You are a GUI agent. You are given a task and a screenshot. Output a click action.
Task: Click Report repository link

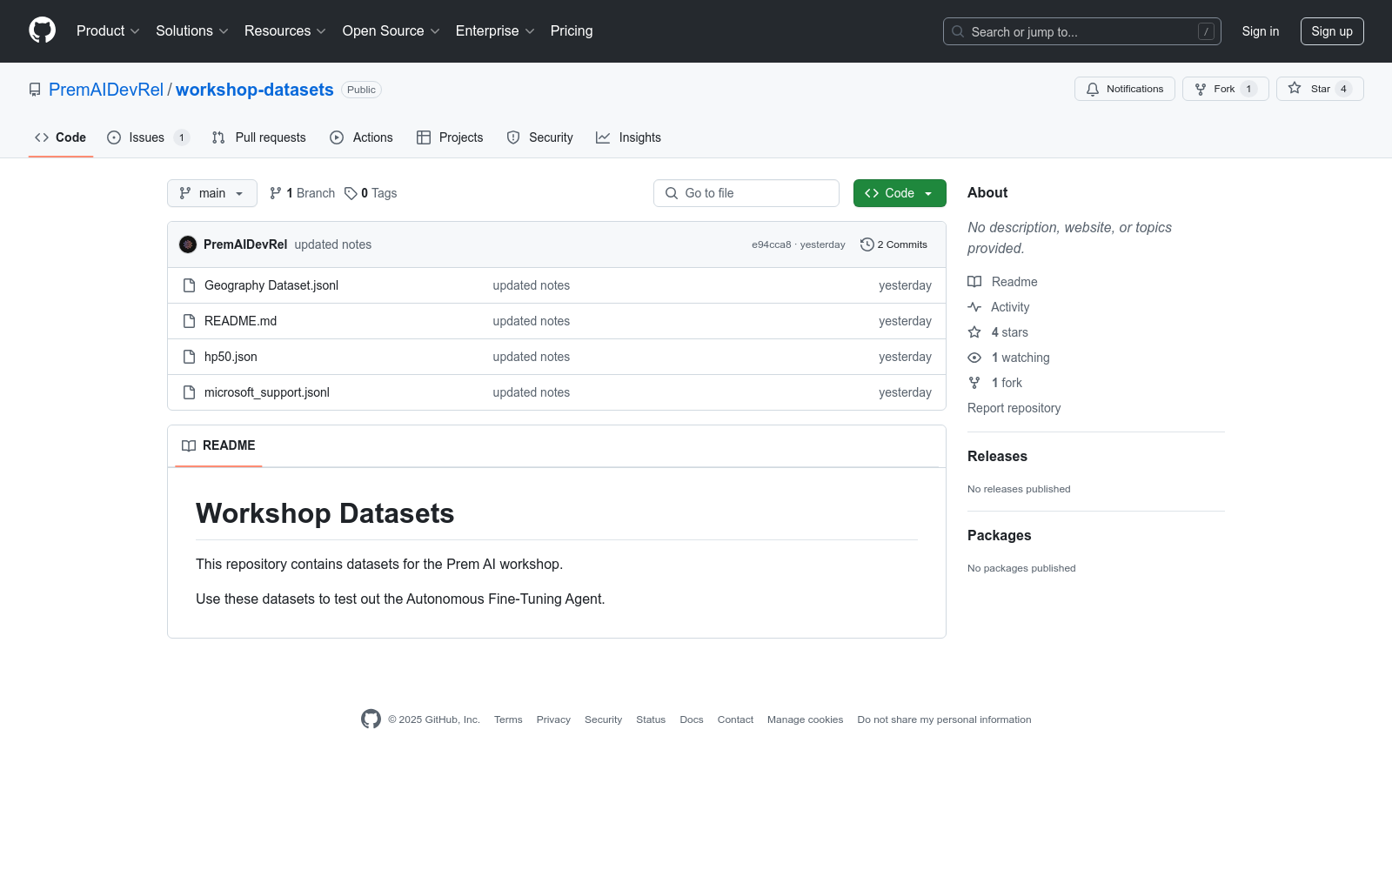(1014, 408)
